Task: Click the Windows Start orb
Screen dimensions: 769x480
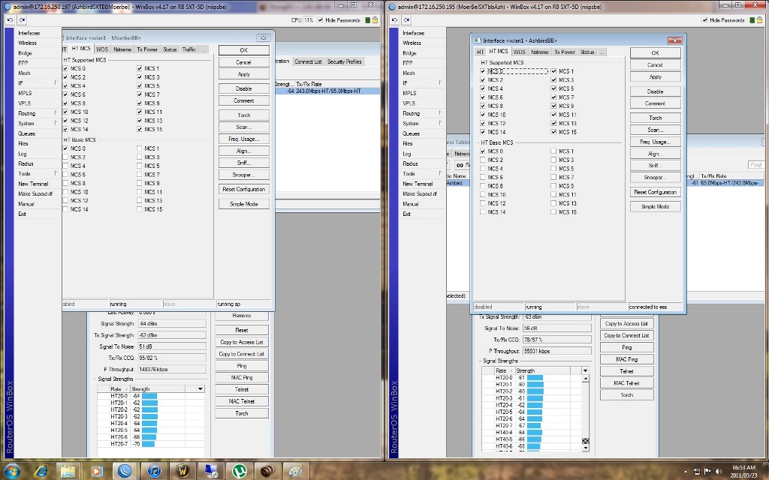Action: pyautogui.click(x=13, y=470)
